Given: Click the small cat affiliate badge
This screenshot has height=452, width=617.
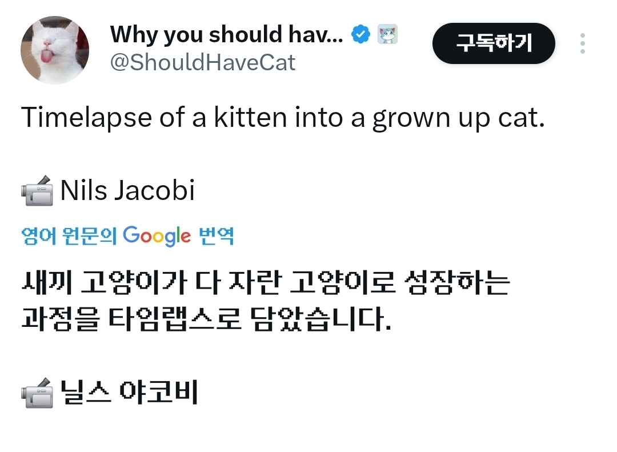Looking at the screenshot, I should click(x=387, y=35).
